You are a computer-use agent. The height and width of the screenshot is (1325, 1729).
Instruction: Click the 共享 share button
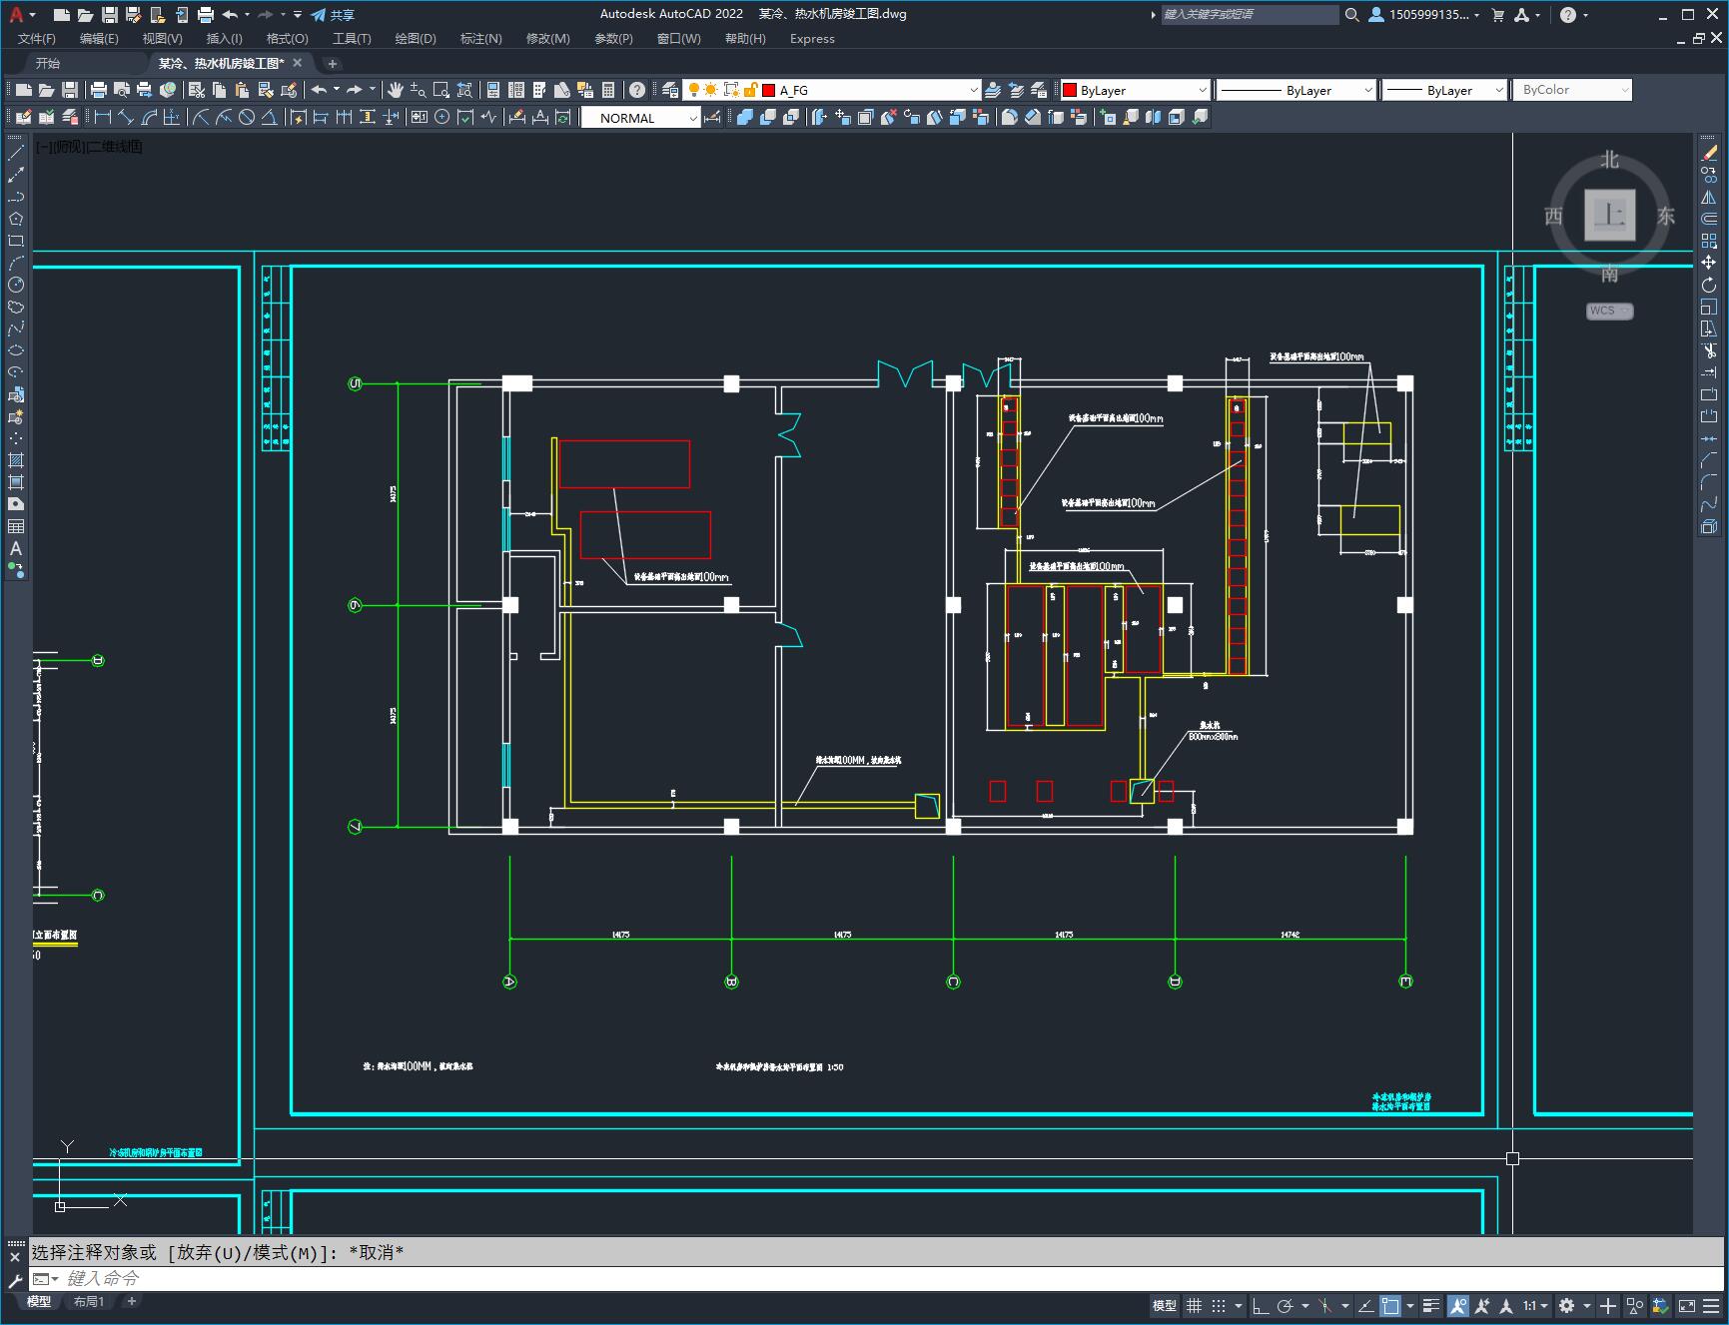tap(333, 15)
